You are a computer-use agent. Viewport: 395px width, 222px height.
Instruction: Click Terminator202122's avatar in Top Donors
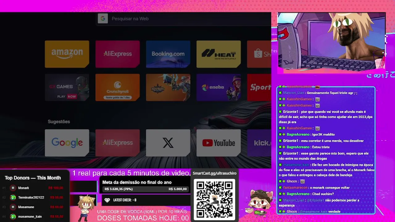13,197
